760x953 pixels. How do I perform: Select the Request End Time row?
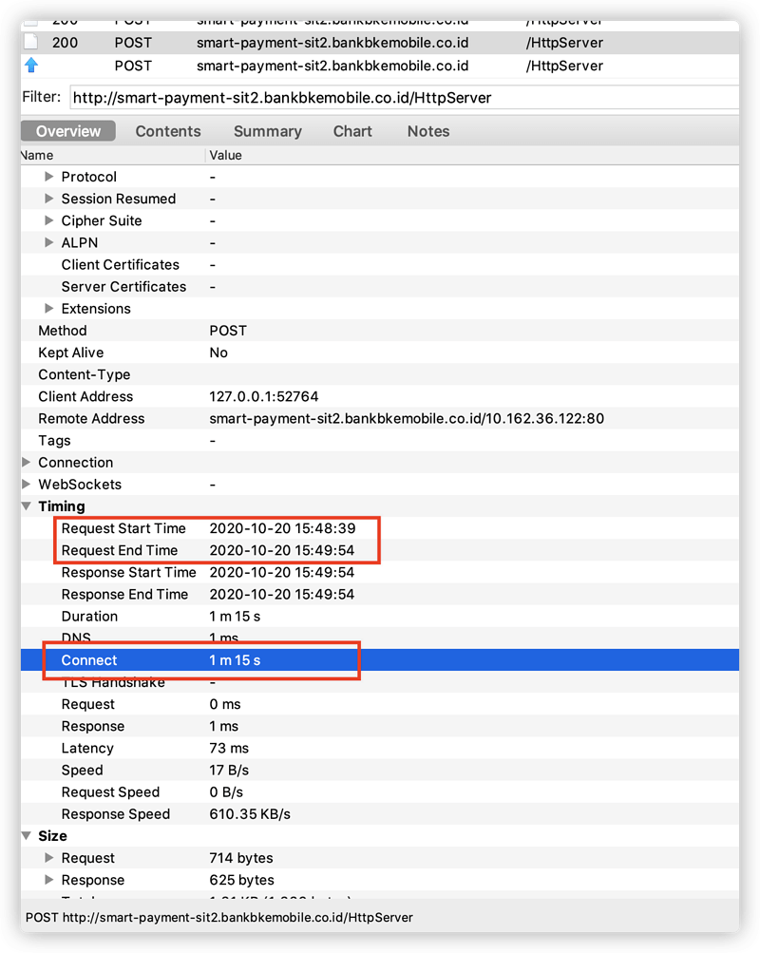pos(380,550)
